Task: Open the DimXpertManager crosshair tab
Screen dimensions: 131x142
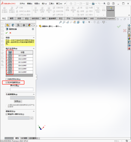Action: (x=24, y=25)
